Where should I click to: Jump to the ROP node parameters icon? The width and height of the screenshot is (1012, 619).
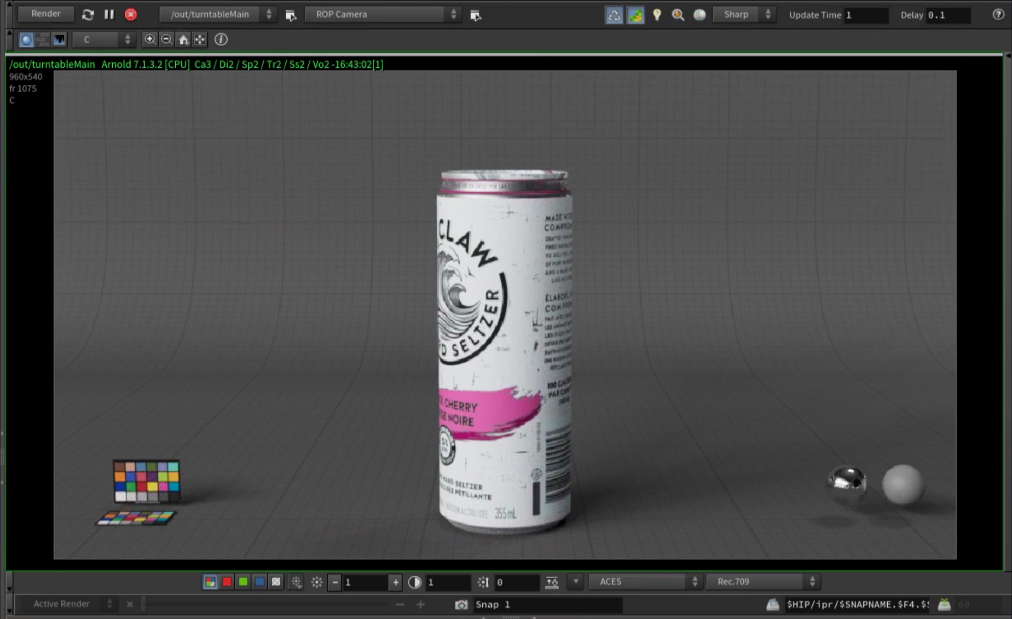[291, 15]
